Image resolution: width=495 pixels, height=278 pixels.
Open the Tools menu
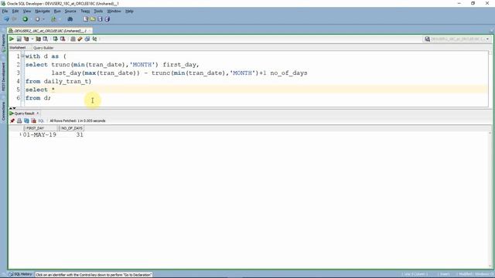98,12
